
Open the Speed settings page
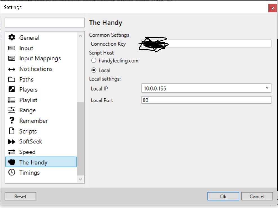[x=41, y=152]
